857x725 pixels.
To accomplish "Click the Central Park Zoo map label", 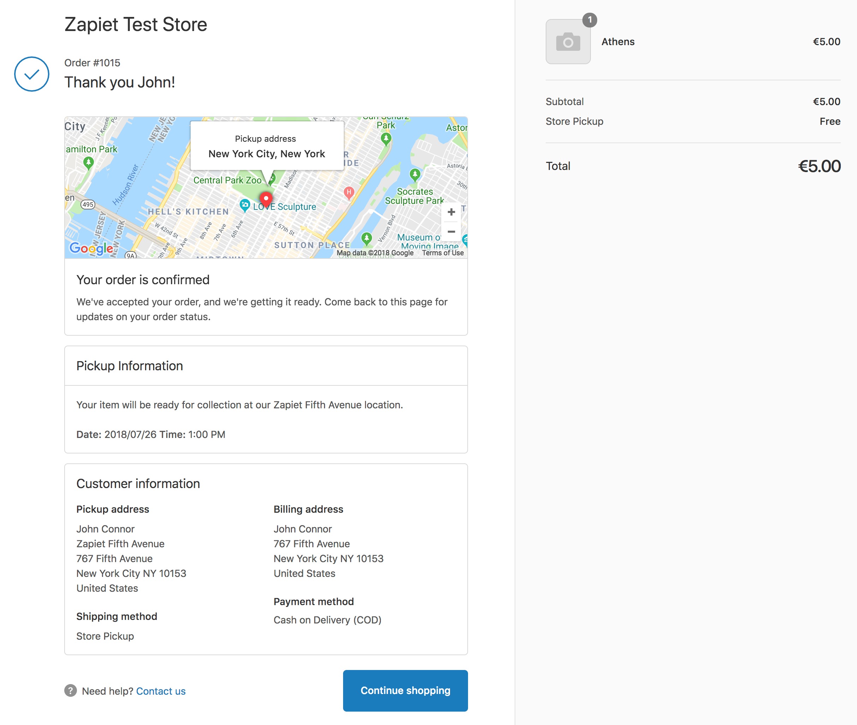I will point(227,180).
